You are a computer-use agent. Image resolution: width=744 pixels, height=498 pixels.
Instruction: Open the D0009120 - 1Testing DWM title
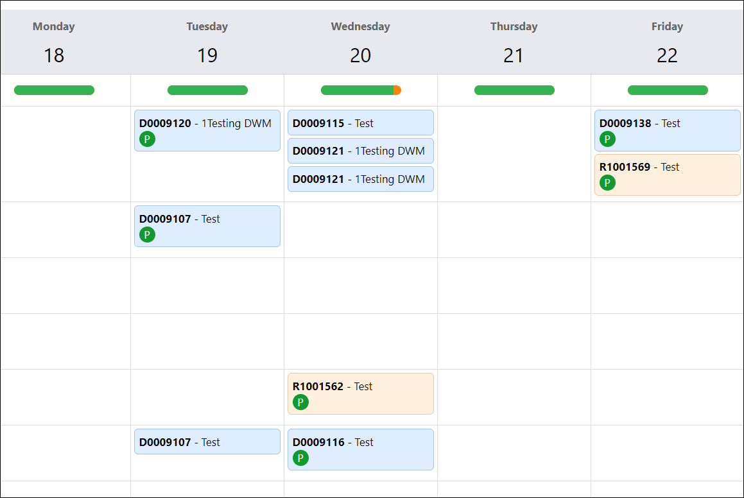point(205,123)
